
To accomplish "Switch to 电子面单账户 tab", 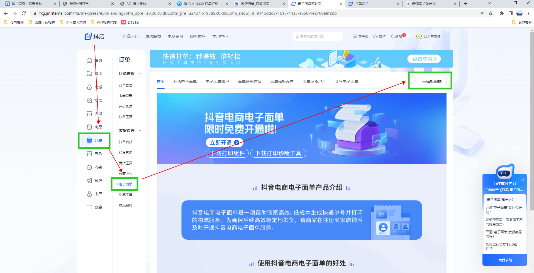I will (x=217, y=81).
